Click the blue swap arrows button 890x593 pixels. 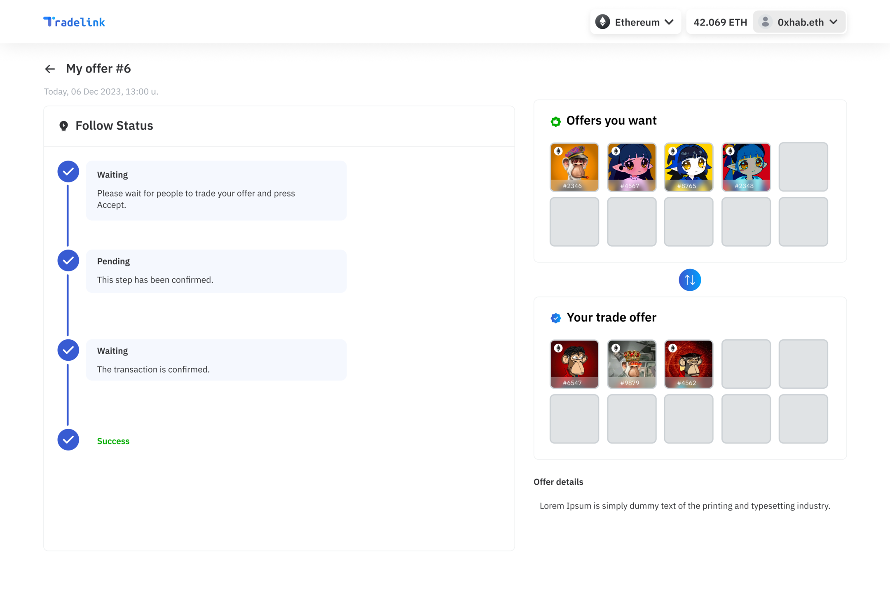pos(689,280)
